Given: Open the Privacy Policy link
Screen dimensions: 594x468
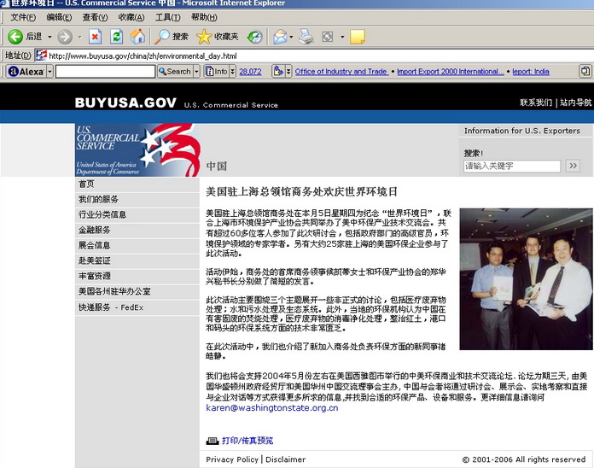Looking at the screenshot, I should [232, 459].
